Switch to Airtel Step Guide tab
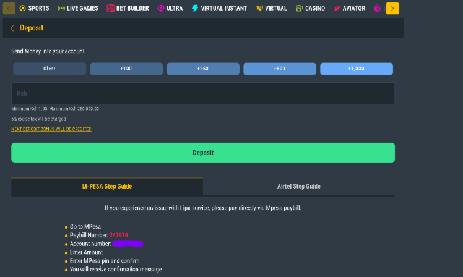The width and height of the screenshot is (463, 277). pyautogui.click(x=299, y=187)
